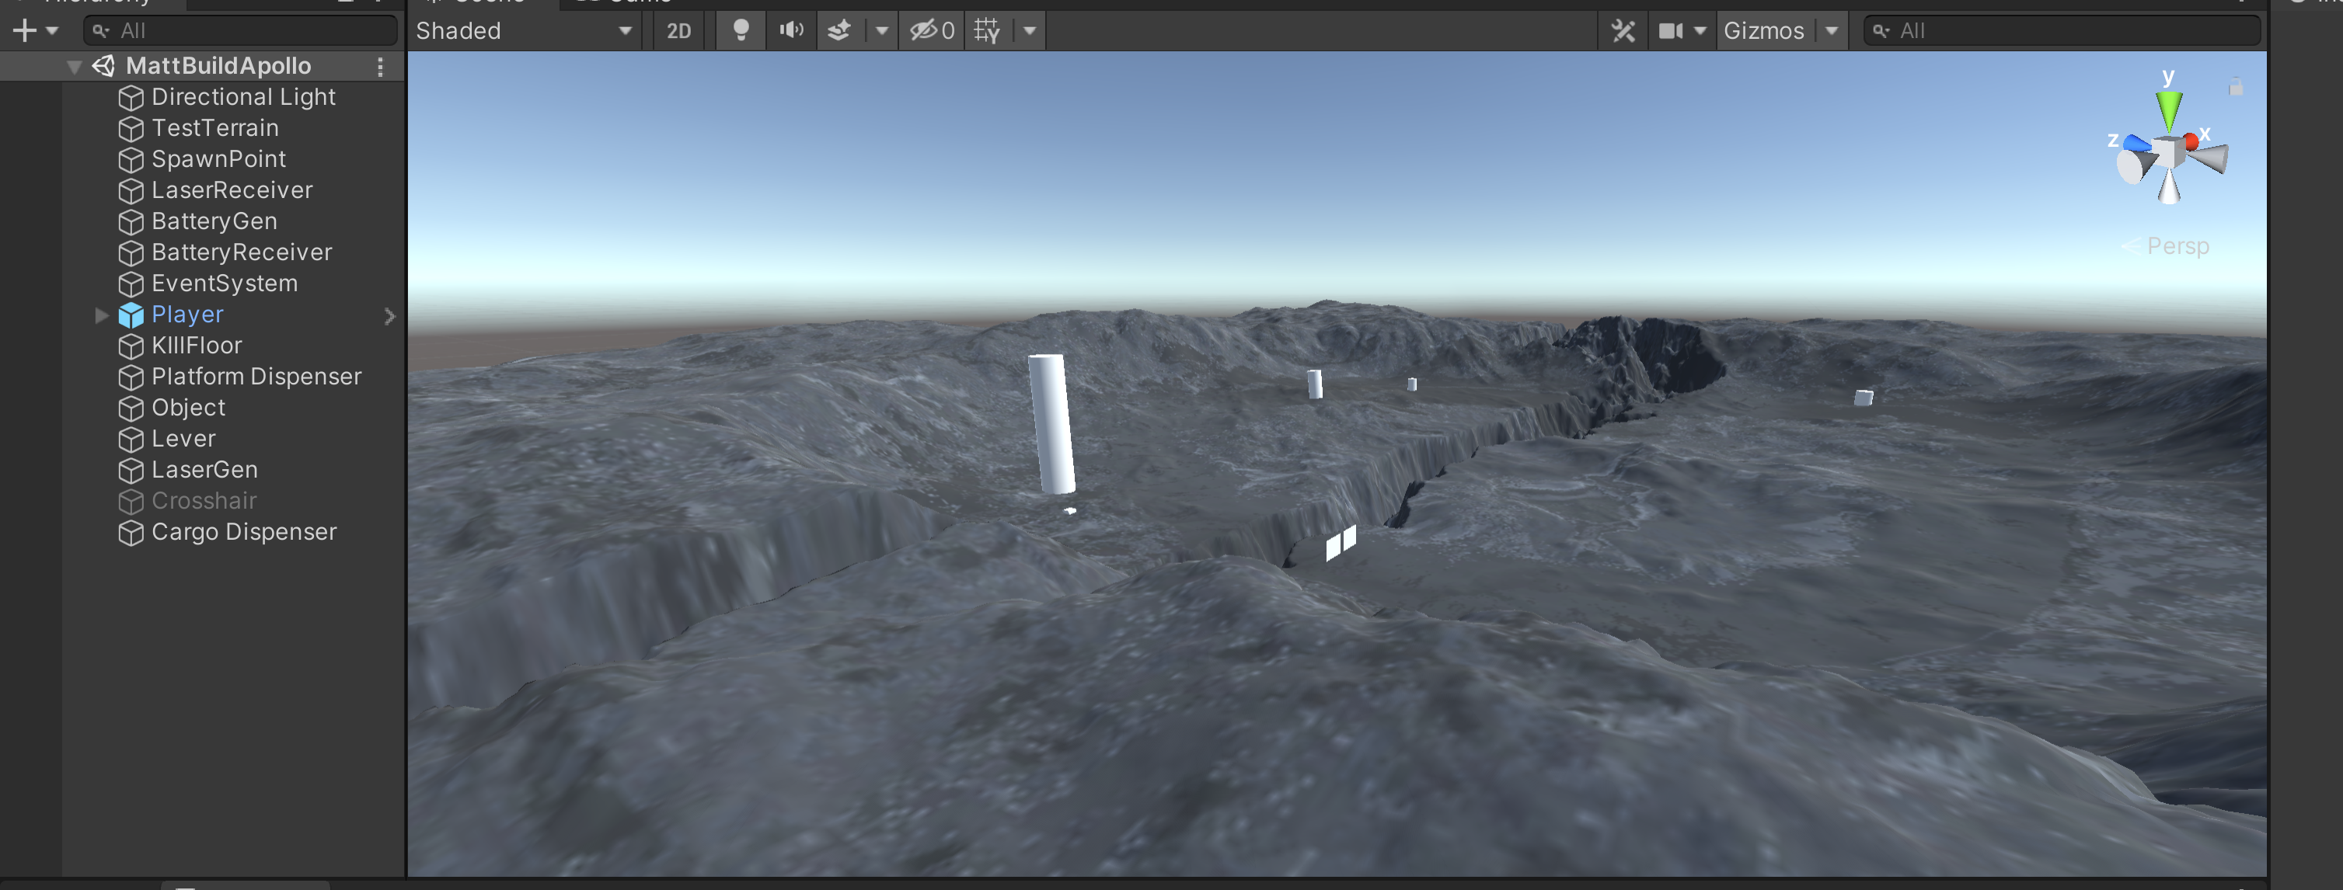Toggle scene effects (skybox) icon
Image resolution: width=2343 pixels, height=890 pixels.
(839, 30)
